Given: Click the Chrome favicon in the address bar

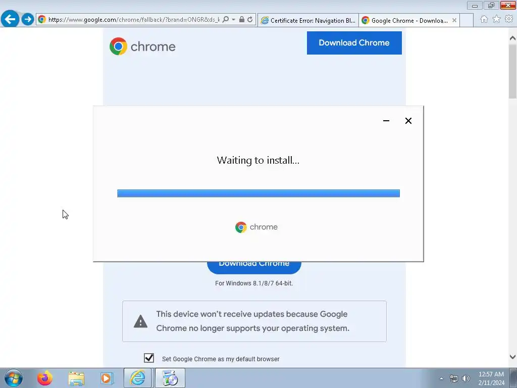Looking at the screenshot, I should (42, 20).
